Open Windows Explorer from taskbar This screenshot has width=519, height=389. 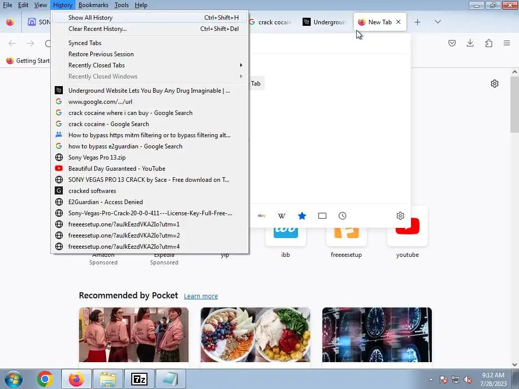pyautogui.click(x=108, y=379)
